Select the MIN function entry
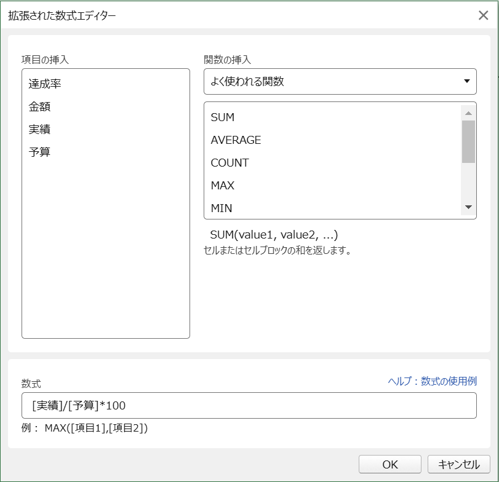Viewport: 499px width, 482px height. tap(222, 208)
